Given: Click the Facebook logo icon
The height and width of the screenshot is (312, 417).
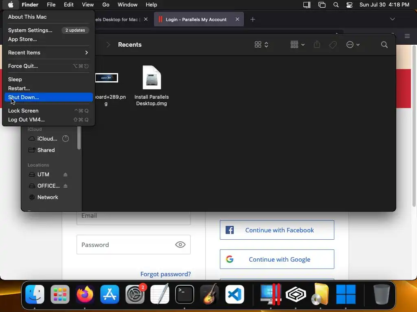Looking at the screenshot, I should pos(230,230).
